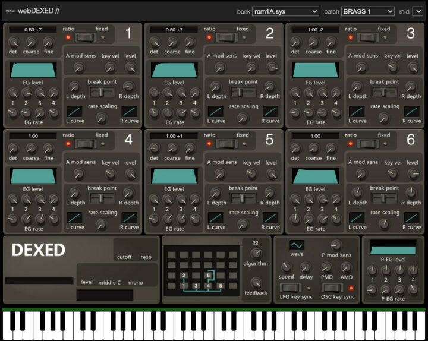Screen dimensions: 428x341
Task: Click operator 5 L curve icon
Action: (216, 217)
